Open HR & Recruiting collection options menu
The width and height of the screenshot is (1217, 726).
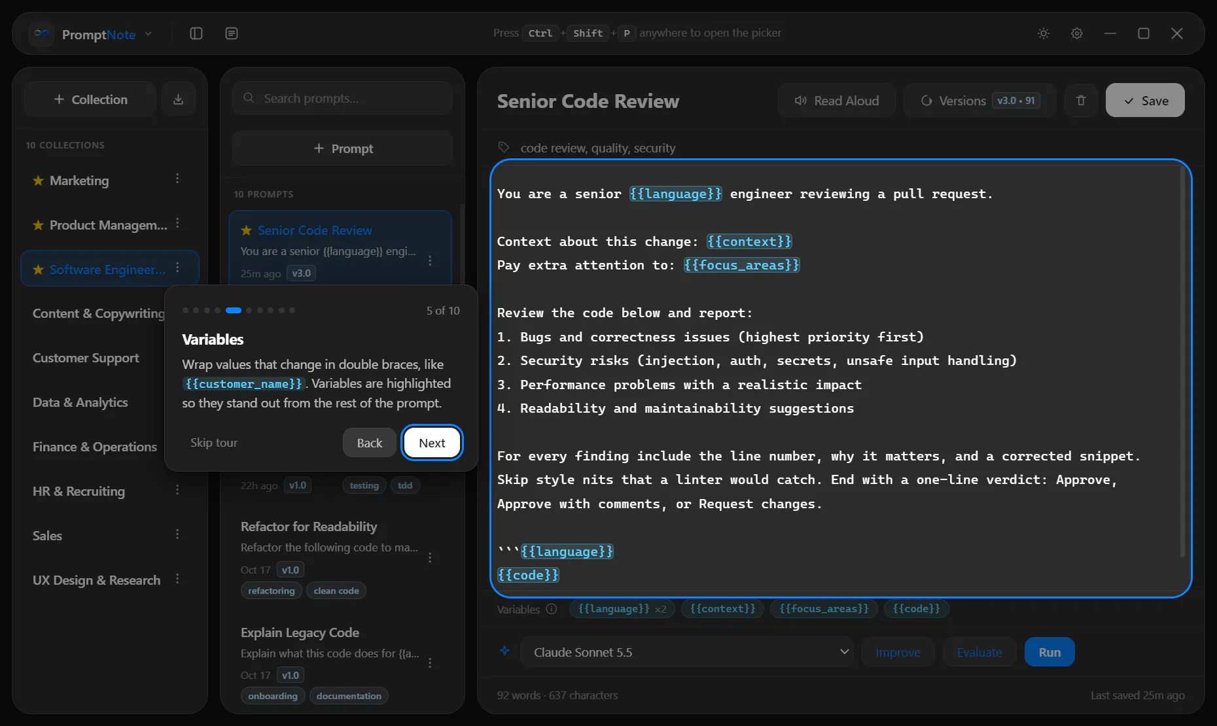(177, 490)
